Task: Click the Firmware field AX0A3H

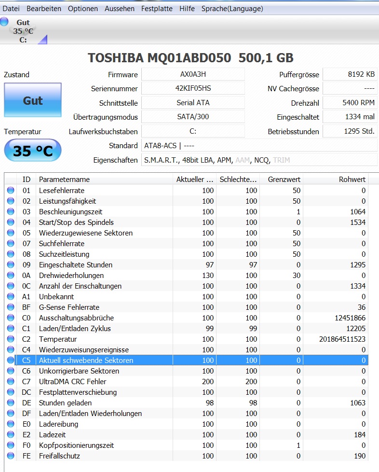Action: click(x=193, y=74)
